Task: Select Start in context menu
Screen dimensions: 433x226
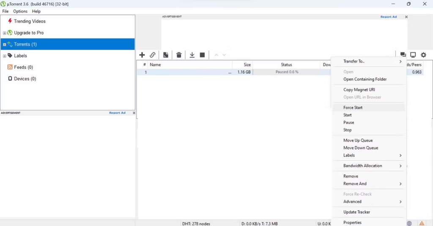Action: [369, 115]
